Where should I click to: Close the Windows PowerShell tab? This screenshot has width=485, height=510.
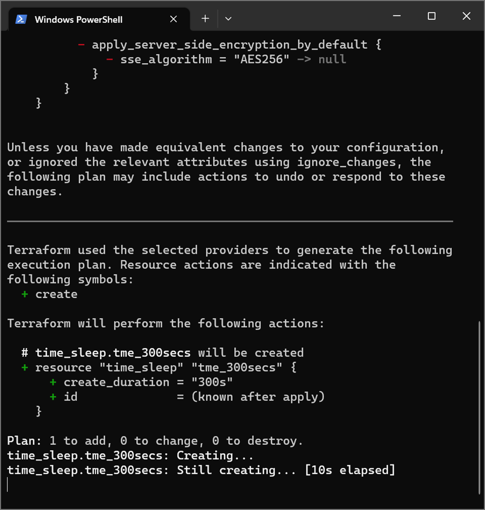tap(174, 19)
